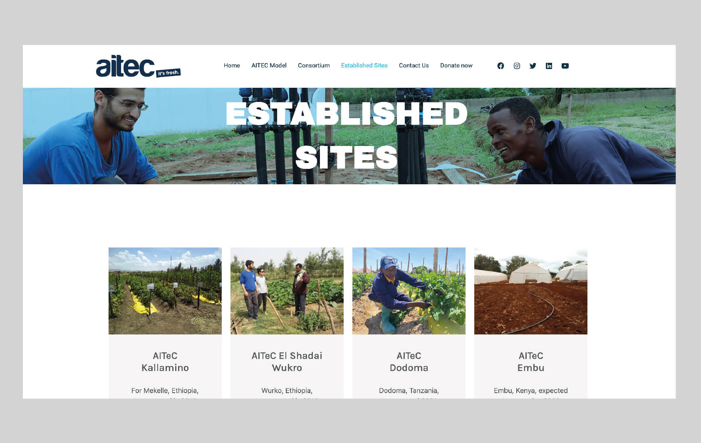Image resolution: width=701 pixels, height=443 pixels.
Task: Click the aitec logo
Action: coord(138,67)
